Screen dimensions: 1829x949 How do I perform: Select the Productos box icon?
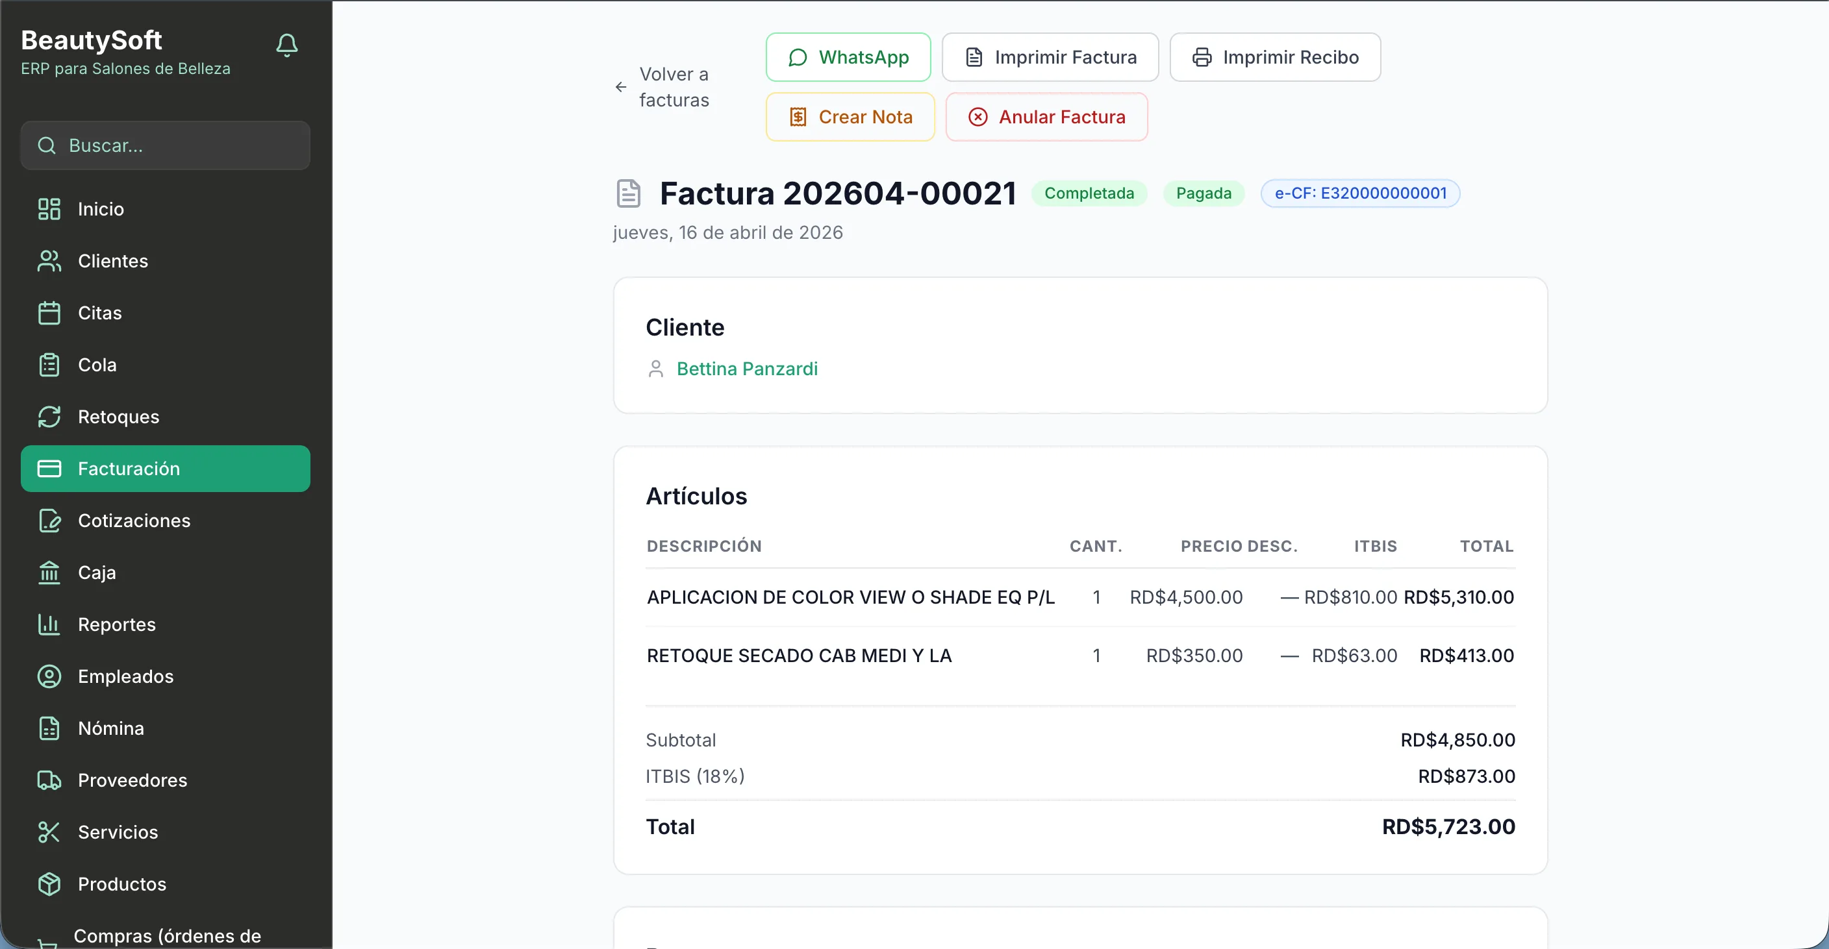pos(48,883)
